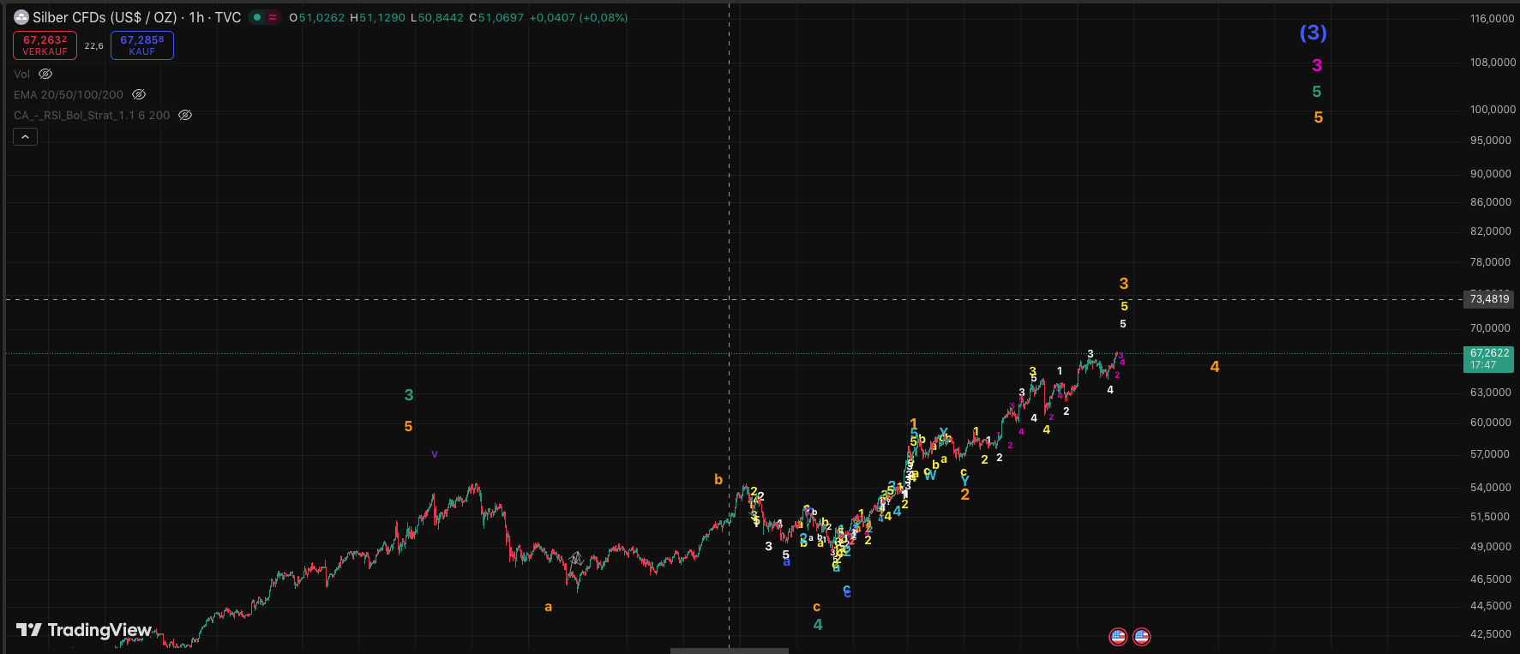Image resolution: width=1520 pixels, height=654 pixels.
Task: Select the blue (3) wave label
Action: point(1313,33)
